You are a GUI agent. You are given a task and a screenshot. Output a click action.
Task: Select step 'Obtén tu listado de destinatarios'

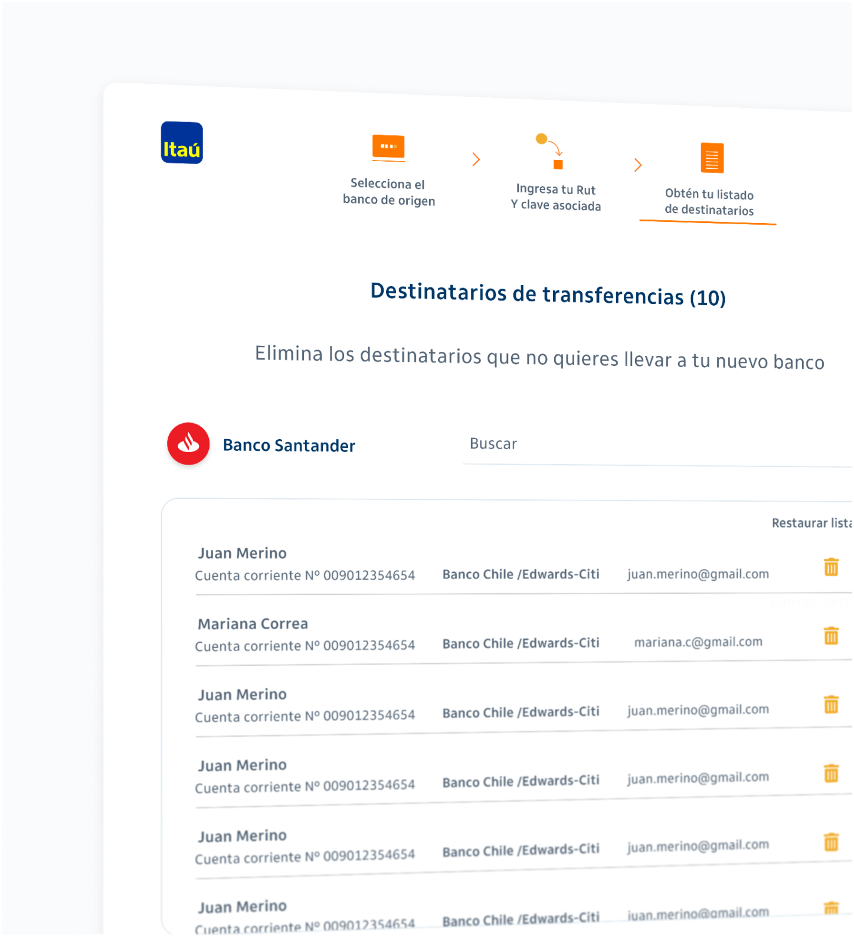[709, 202]
